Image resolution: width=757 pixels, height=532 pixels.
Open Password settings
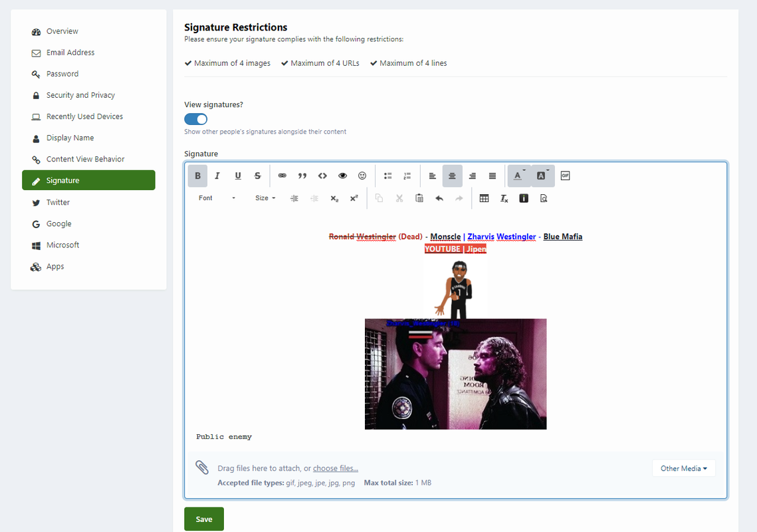tap(88, 74)
